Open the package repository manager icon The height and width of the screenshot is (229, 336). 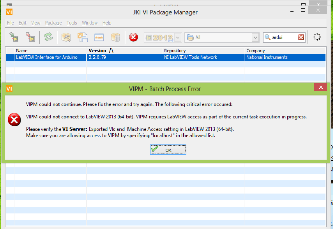click(115, 37)
